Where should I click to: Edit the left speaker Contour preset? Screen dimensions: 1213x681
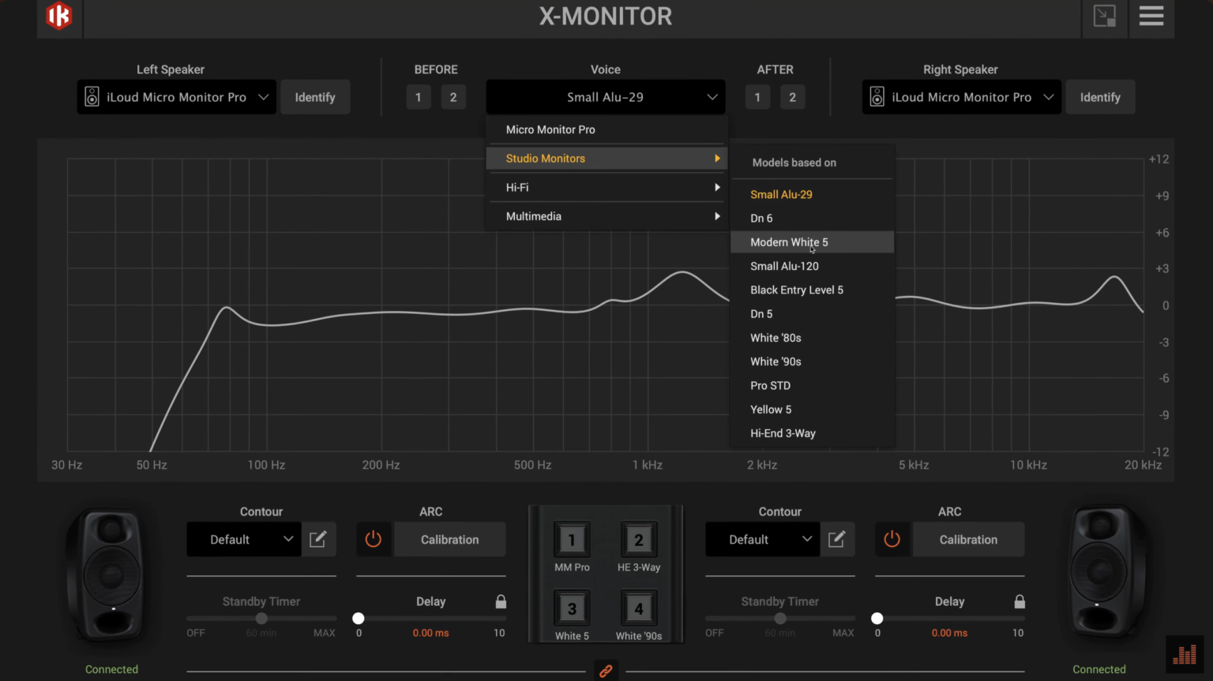tap(318, 539)
